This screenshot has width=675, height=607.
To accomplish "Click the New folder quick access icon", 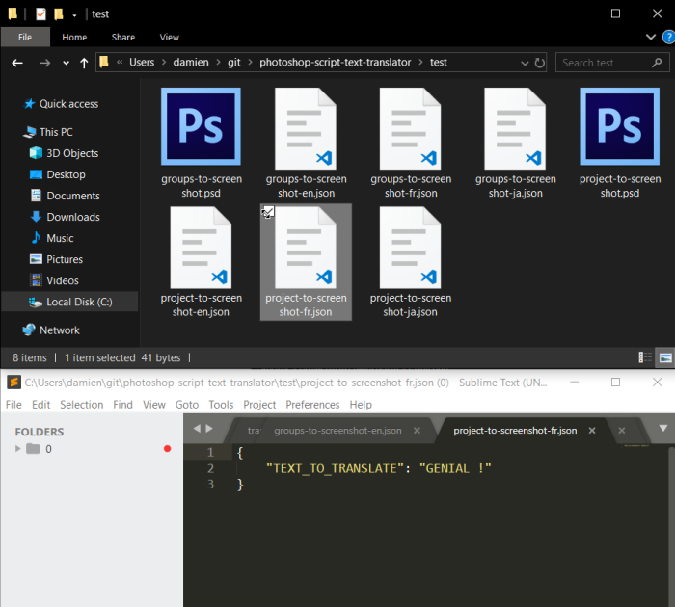I will 59,14.
